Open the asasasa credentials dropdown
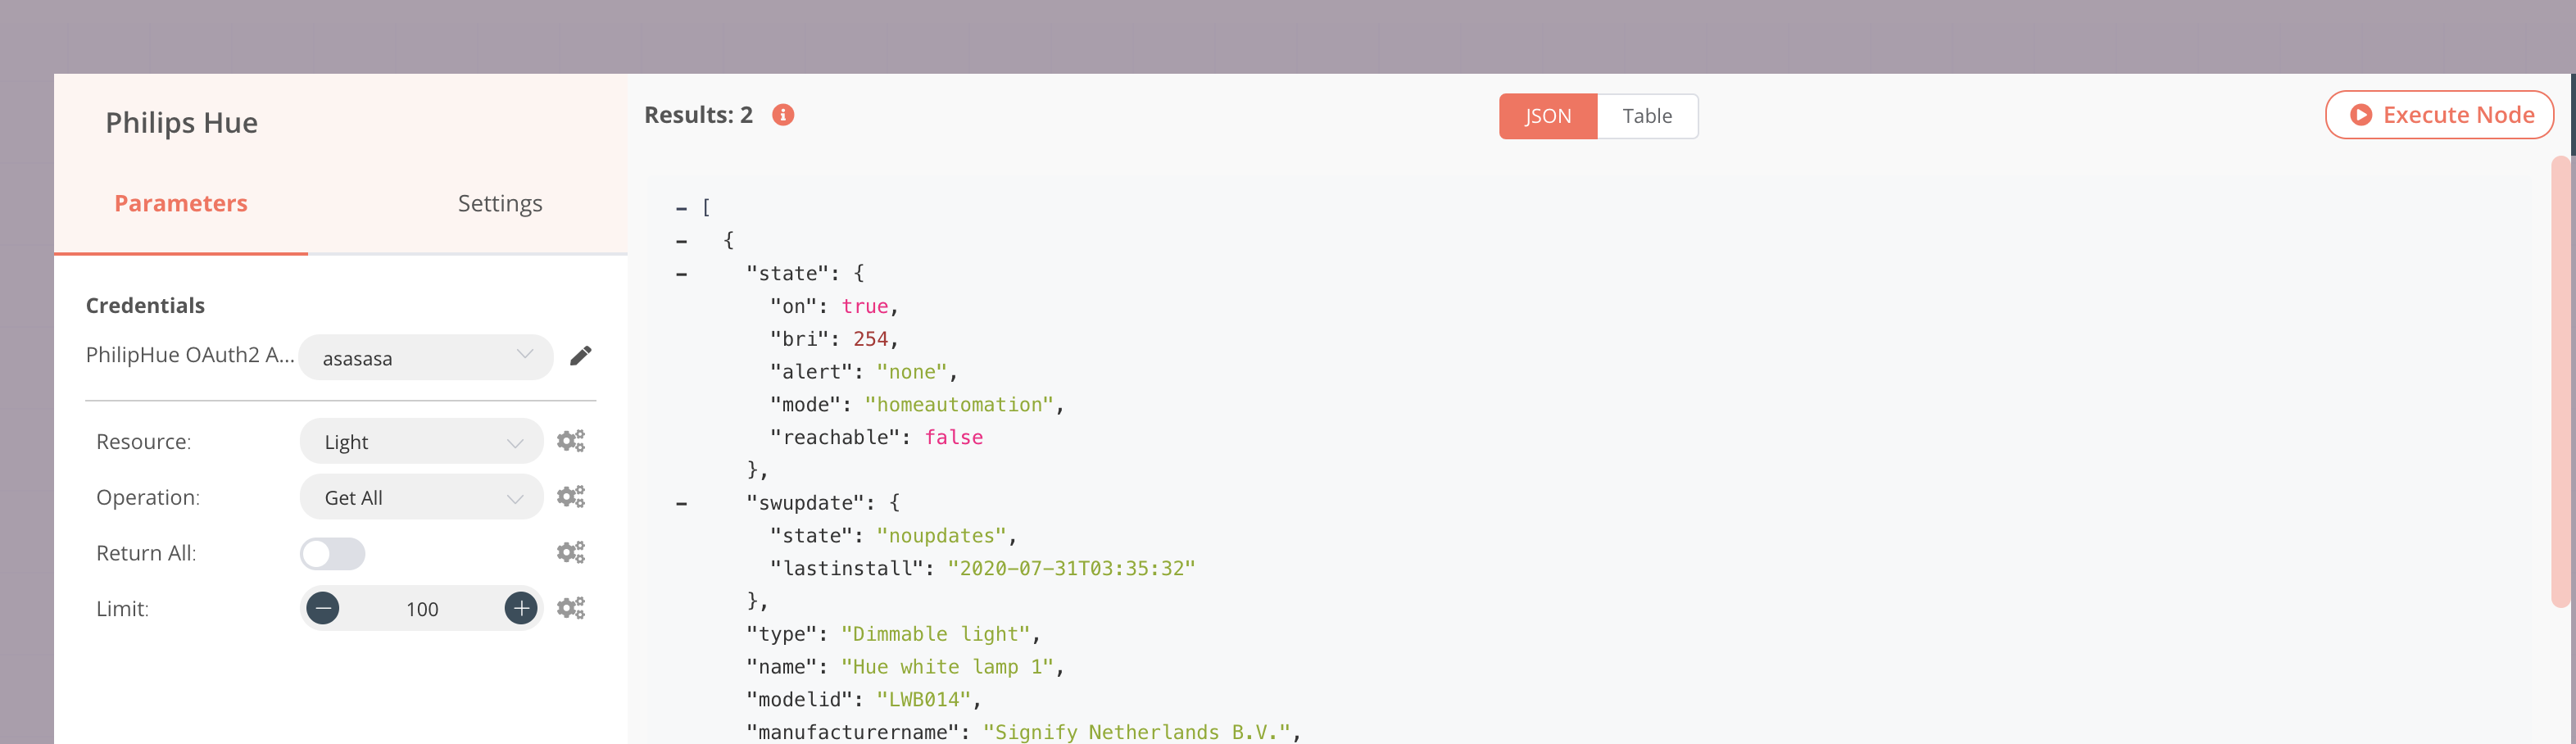2576x744 pixels. [x=426, y=358]
